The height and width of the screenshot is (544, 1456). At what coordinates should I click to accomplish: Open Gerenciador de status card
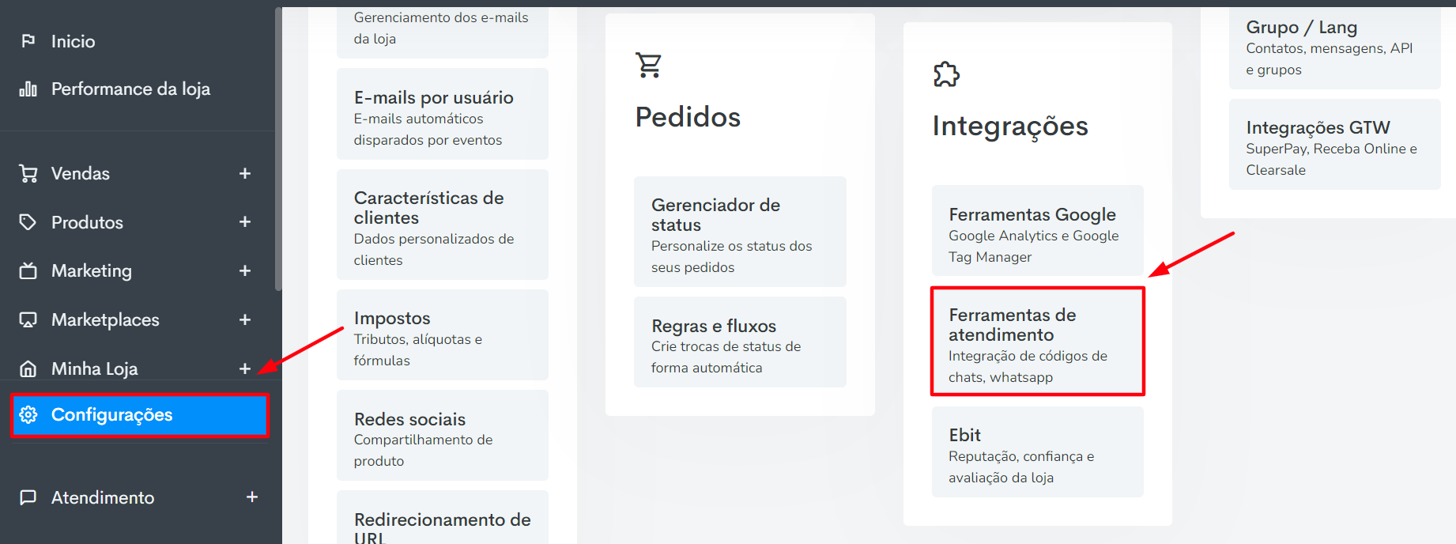pos(740,232)
